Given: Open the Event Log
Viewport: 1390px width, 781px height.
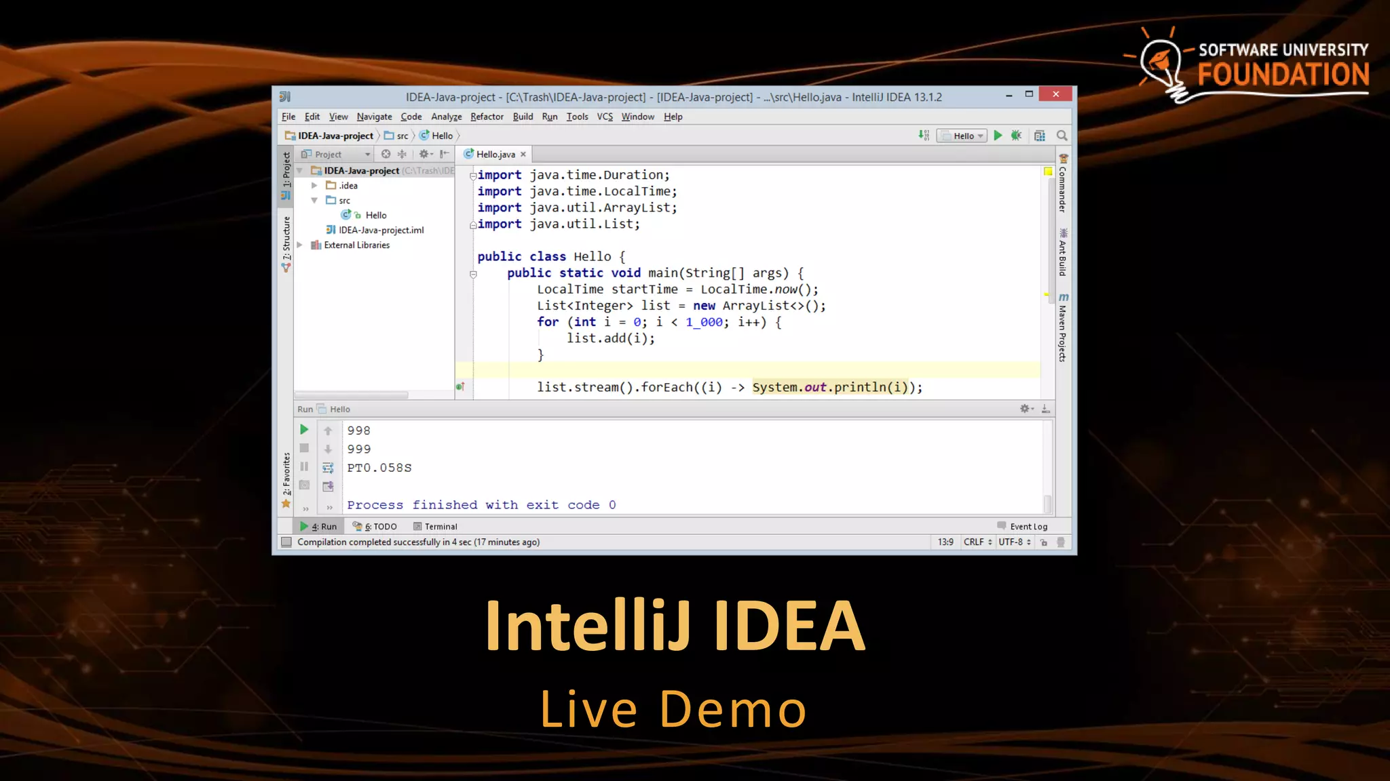Looking at the screenshot, I should [1022, 527].
